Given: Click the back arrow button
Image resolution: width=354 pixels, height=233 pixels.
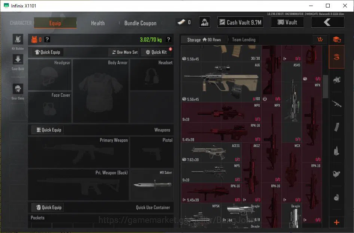Looking at the screenshot, I should point(327,22).
